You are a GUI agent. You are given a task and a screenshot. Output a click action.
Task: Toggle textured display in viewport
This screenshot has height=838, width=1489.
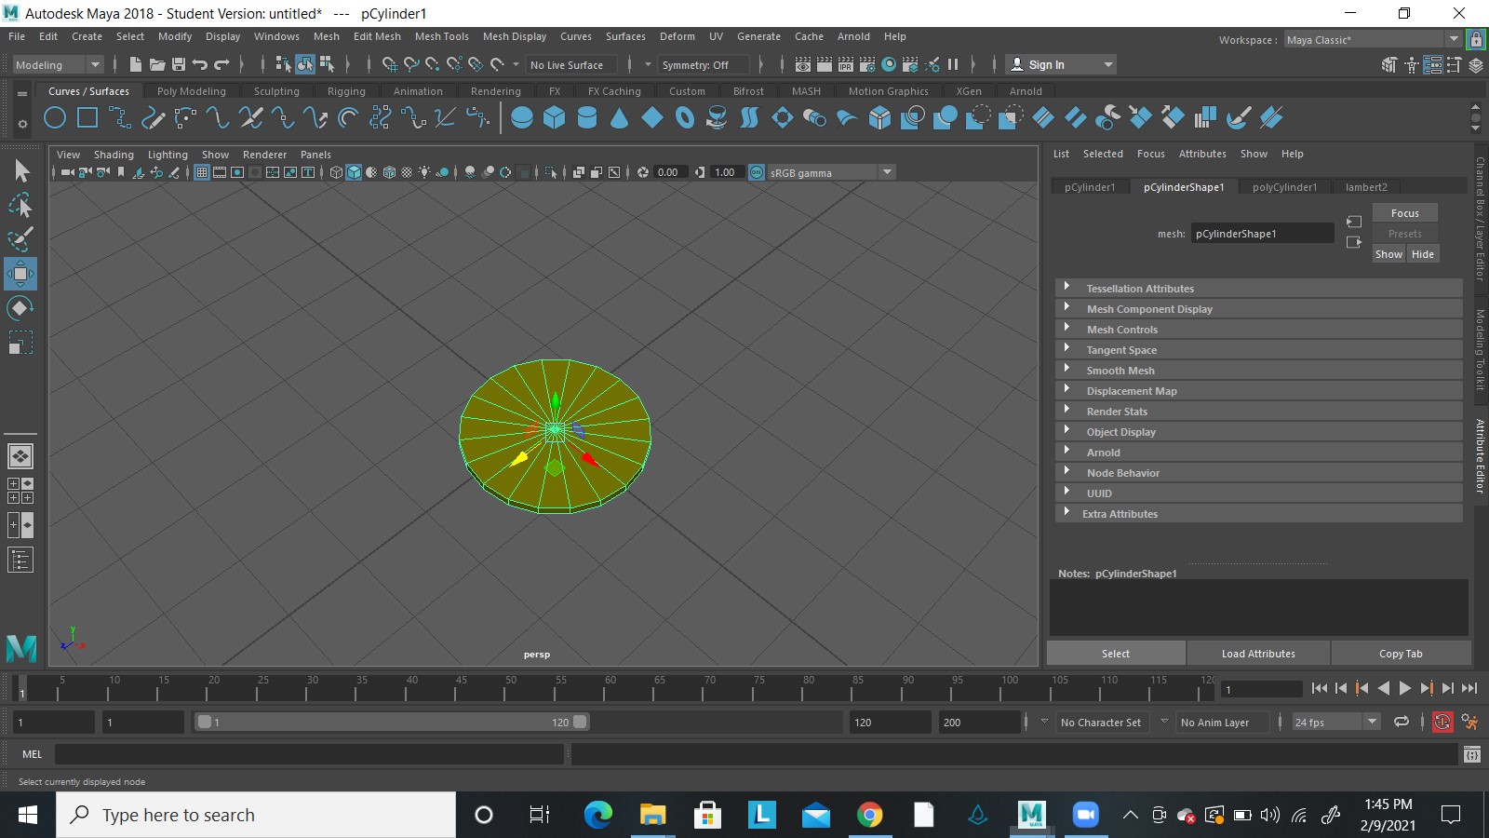407,172
